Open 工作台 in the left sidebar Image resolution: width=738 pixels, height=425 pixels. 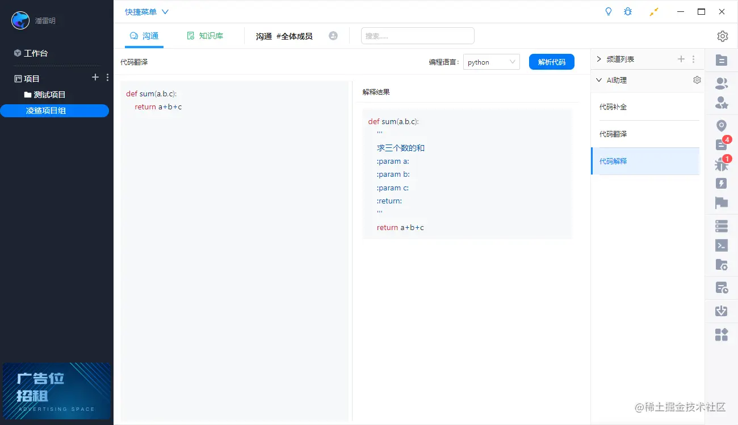tap(31, 53)
